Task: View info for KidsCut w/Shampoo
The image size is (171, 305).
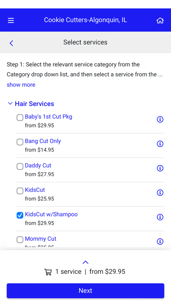Action: (160, 217)
